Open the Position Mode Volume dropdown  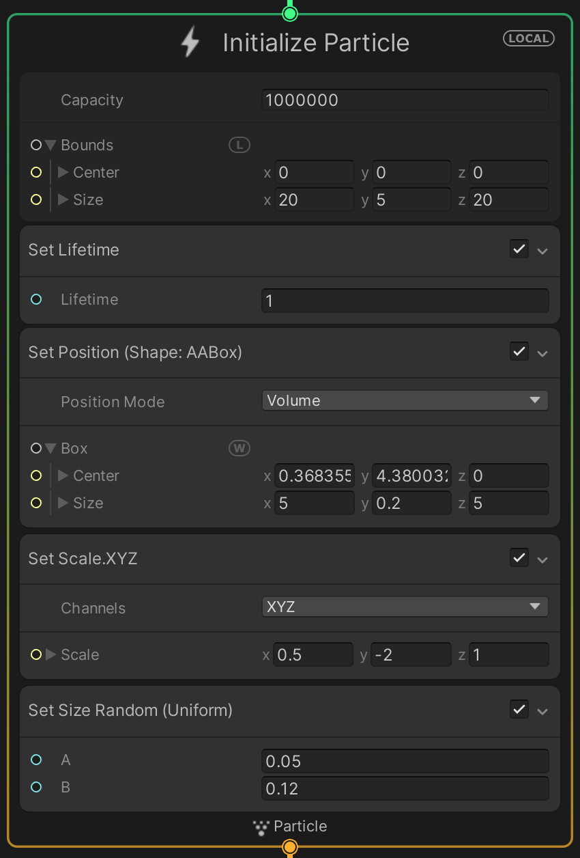coord(405,401)
